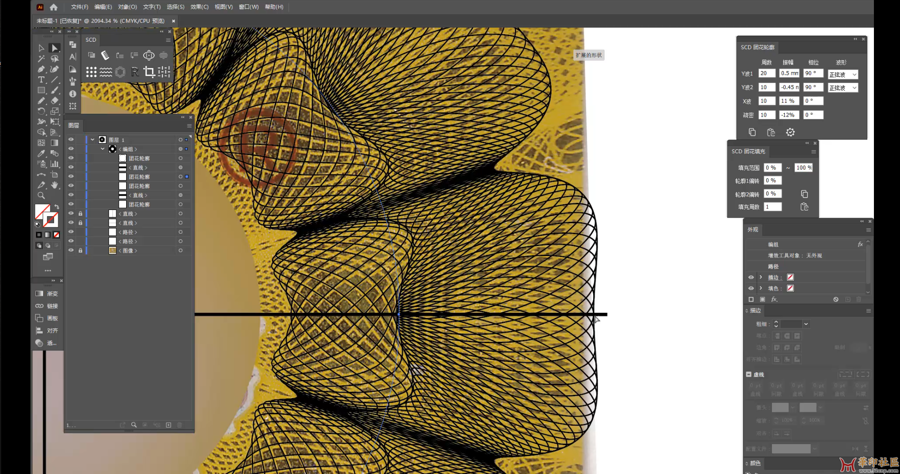The image size is (900, 474).
Task: Select the Pen tool
Action: pyautogui.click(x=41, y=69)
